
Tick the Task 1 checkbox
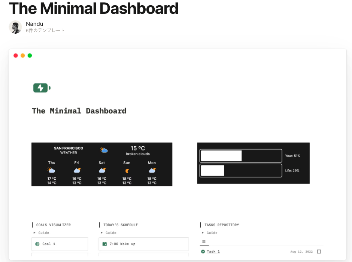[x=319, y=252]
